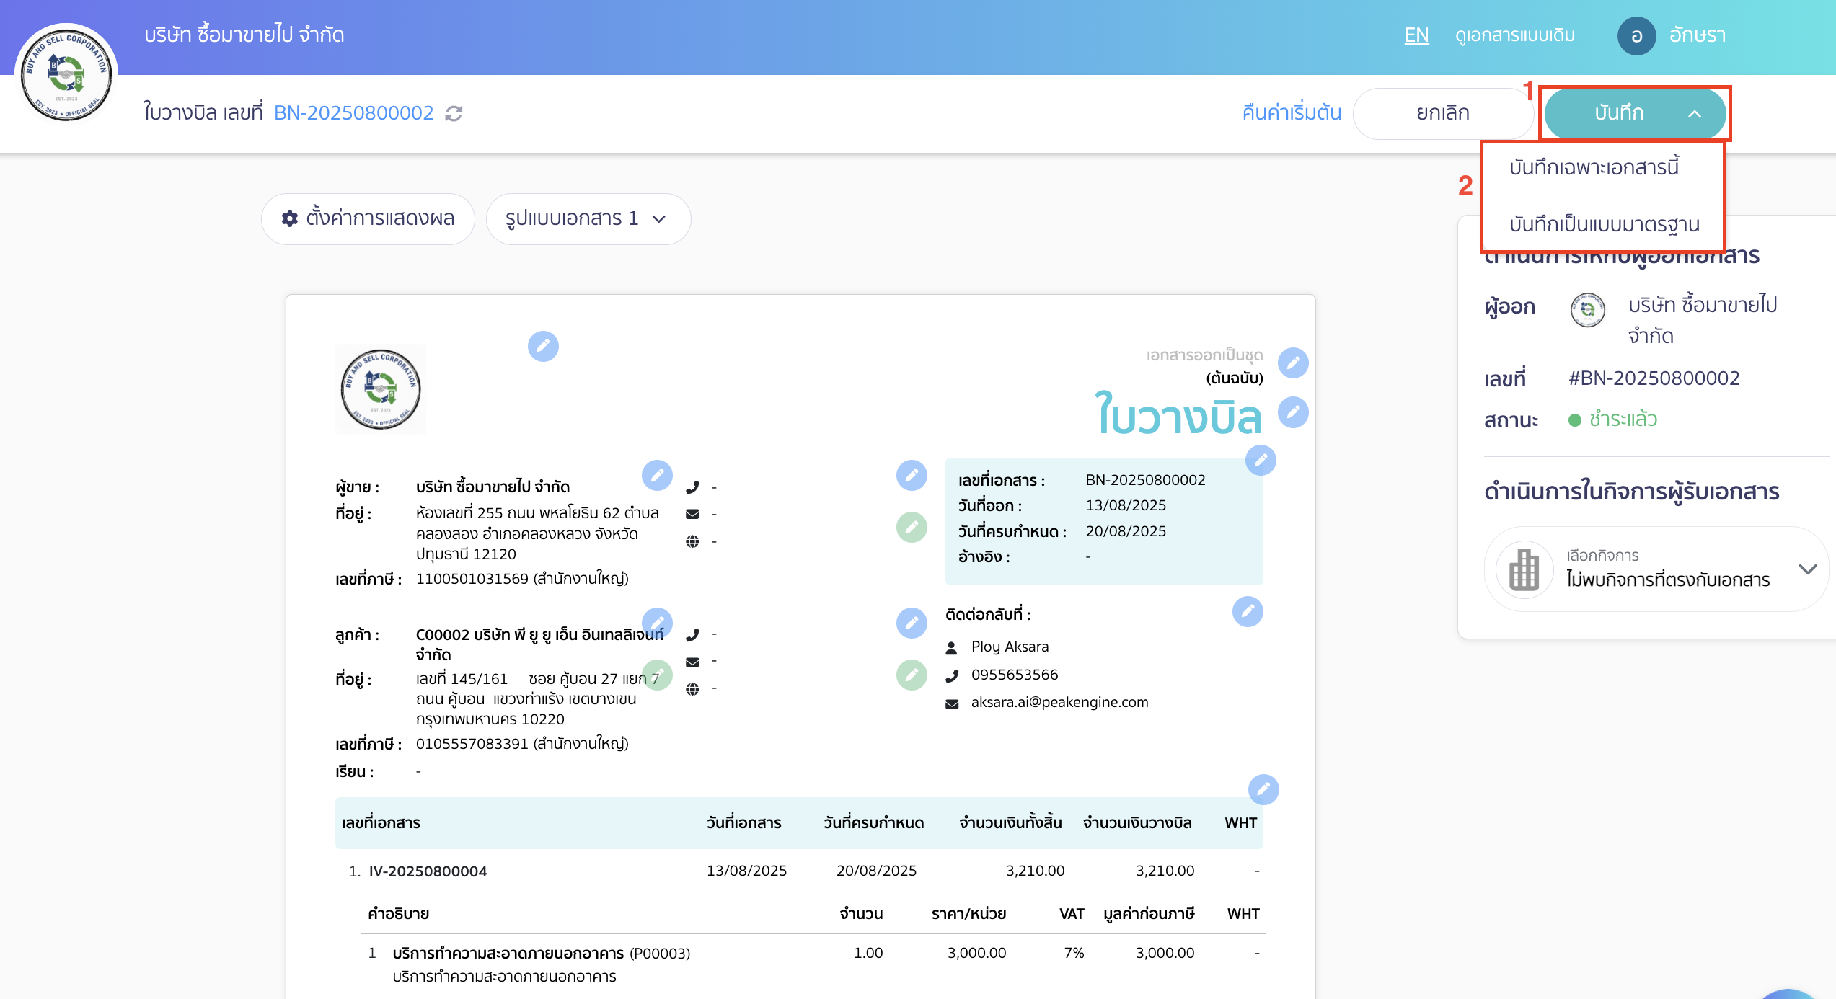Edit the ติดต่อกลับที่ contact section
1836x999 pixels.
[1248, 611]
